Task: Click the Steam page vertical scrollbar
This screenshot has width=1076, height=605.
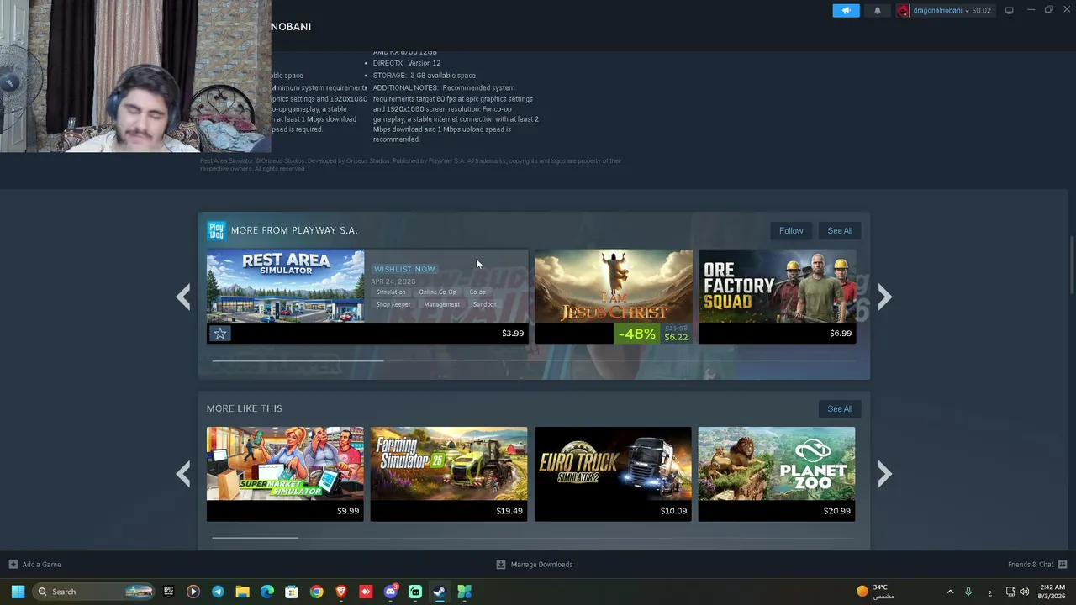Action: click(1071, 266)
